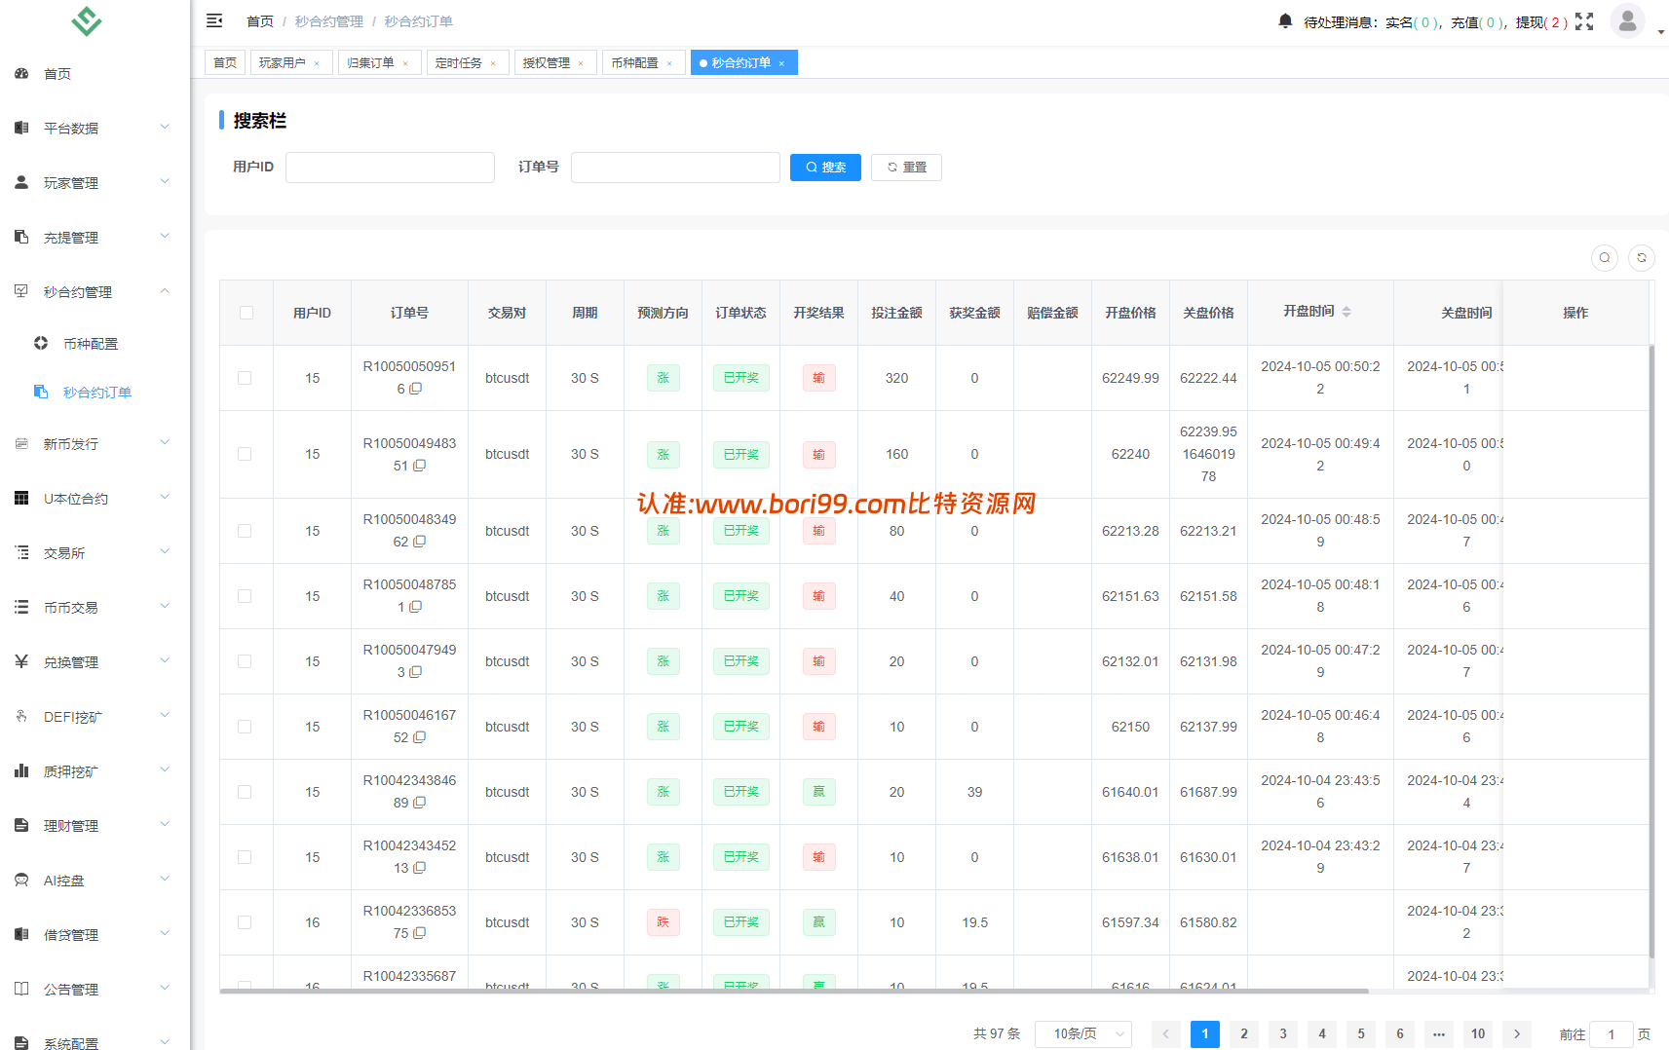
Task: Copy order number R1005004834962
Action: click(420, 542)
